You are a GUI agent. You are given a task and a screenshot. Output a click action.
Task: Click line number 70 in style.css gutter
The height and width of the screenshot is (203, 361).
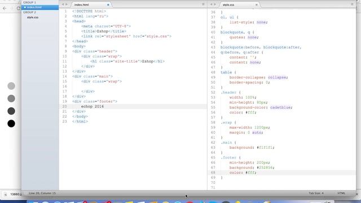[213, 183]
